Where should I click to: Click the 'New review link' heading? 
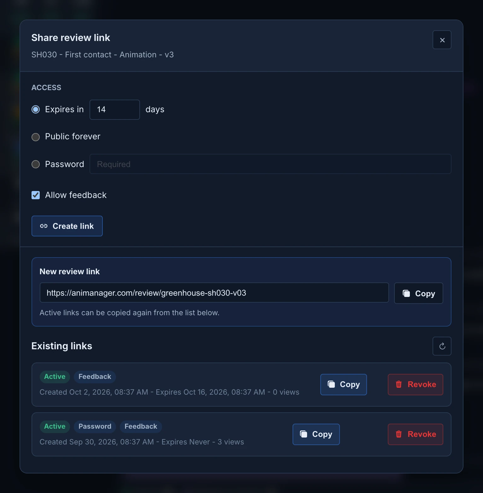pyautogui.click(x=70, y=271)
